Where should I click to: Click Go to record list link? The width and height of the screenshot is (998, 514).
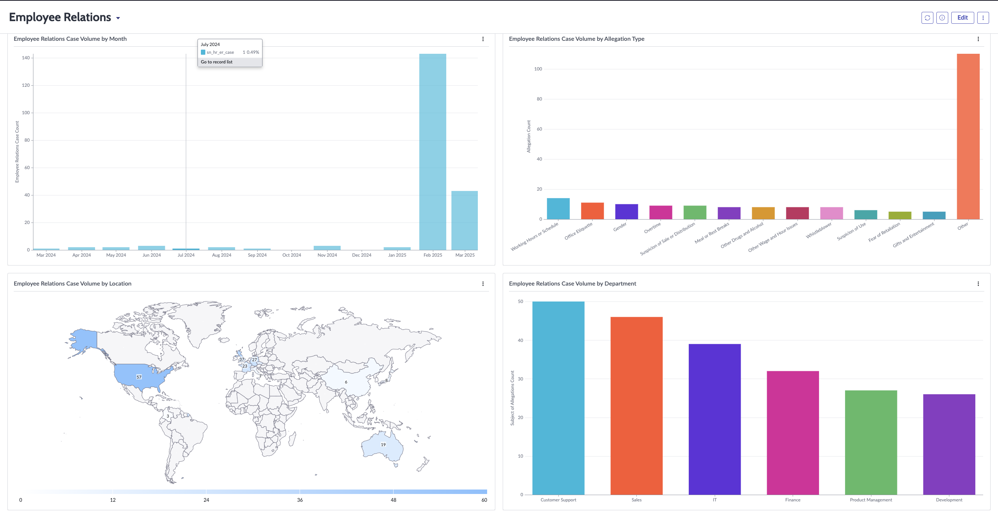tap(216, 62)
